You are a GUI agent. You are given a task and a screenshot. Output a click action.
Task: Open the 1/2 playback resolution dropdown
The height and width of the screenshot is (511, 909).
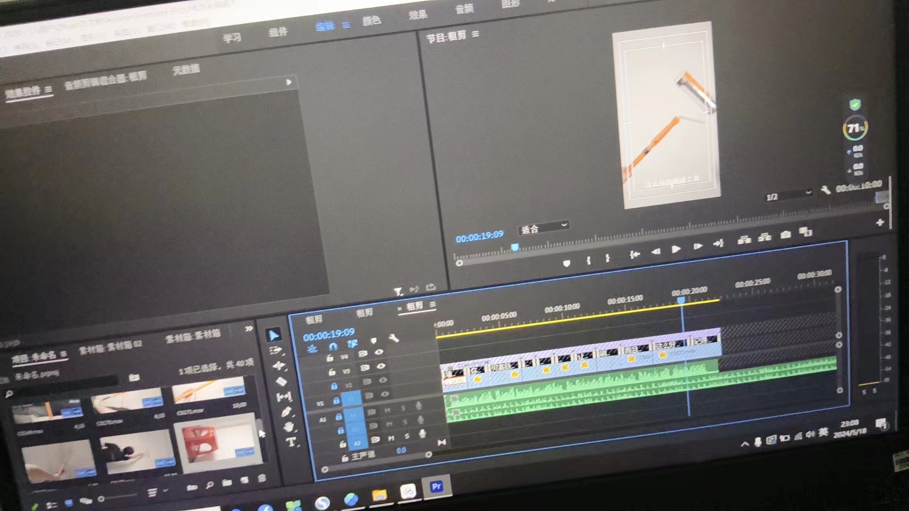pyautogui.click(x=788, y=195)
